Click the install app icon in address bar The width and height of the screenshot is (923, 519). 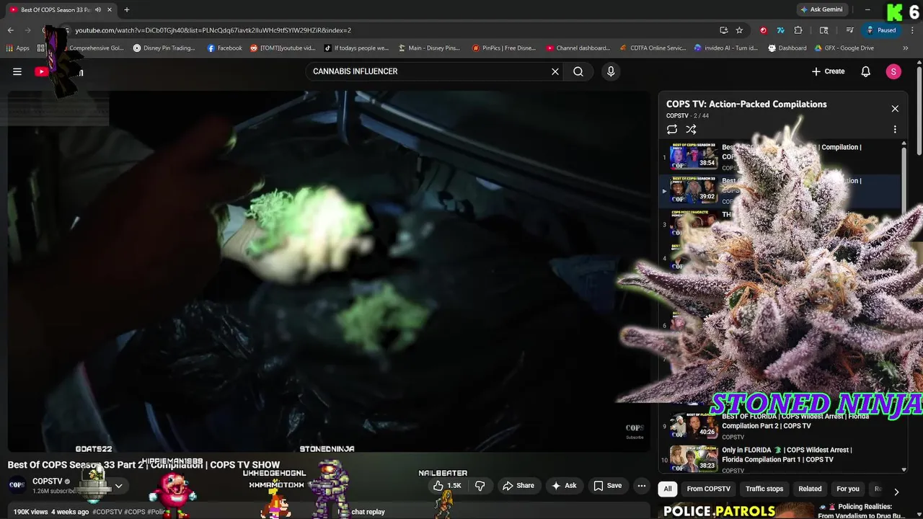pyautogui.click(x=723, y=30)
